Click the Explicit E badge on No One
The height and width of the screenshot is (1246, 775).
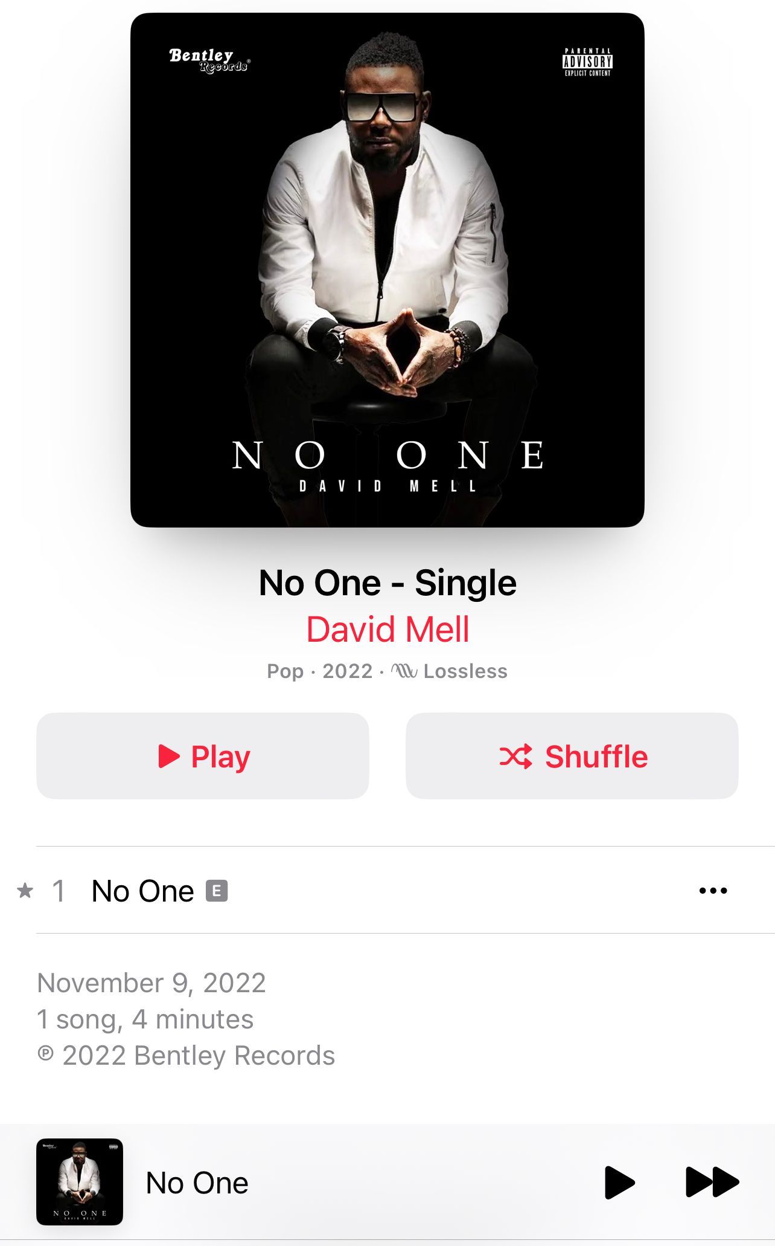tap(217, 891)
